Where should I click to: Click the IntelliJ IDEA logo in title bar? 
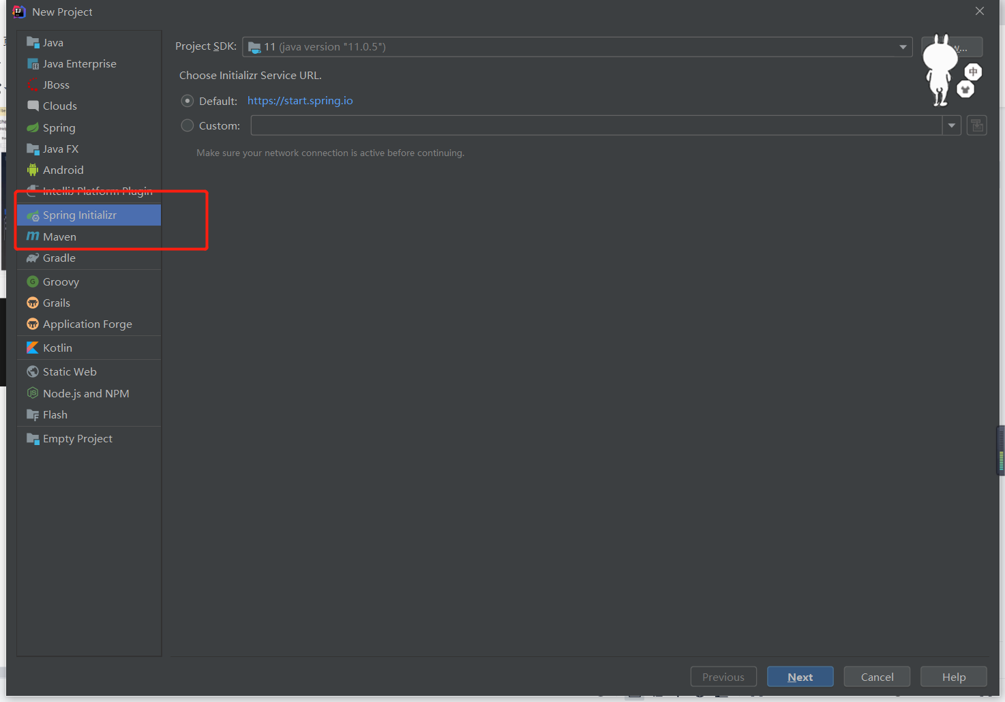pos(18,12)
